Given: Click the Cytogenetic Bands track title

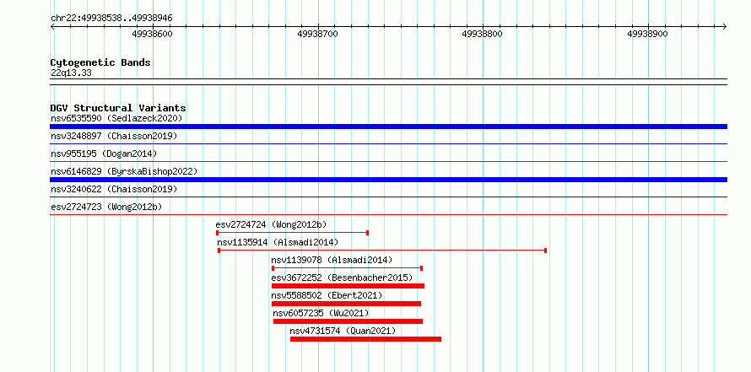Looking at the screenshot, I should pyautogui.click(x=100, y=62).
